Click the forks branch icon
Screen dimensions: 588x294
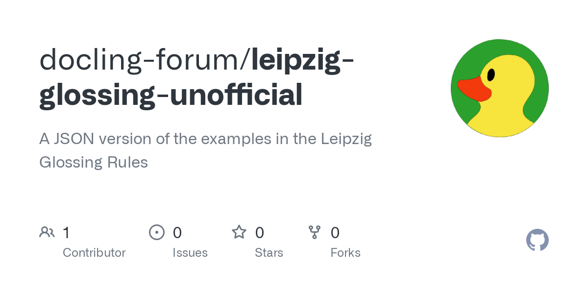point(315,232)
